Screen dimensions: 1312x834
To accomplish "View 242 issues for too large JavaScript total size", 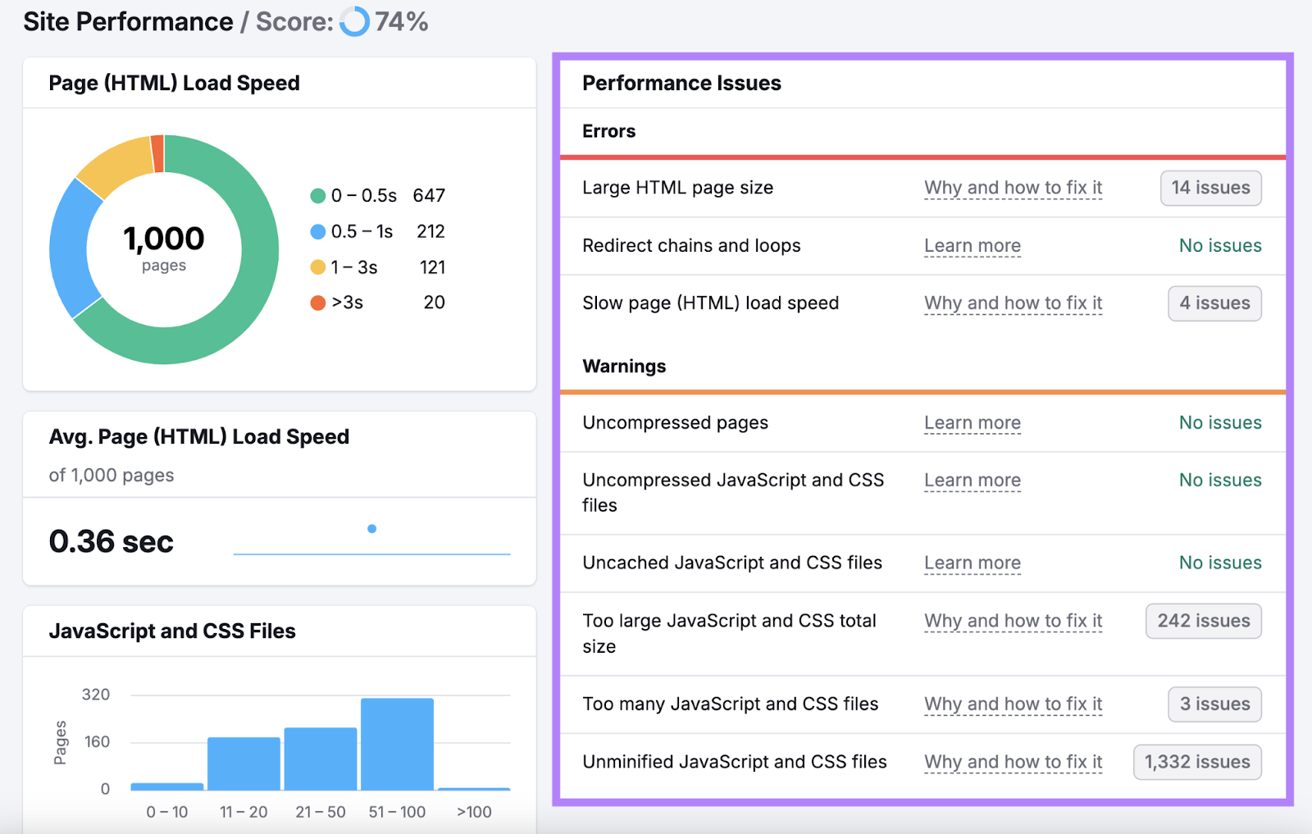I will tap(1203, 621).
